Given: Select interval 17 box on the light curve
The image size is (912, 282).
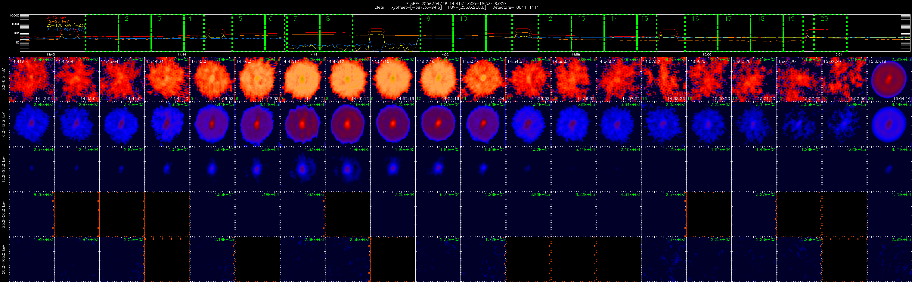Looking at the screenshot, I should click(x=734, y=33).
